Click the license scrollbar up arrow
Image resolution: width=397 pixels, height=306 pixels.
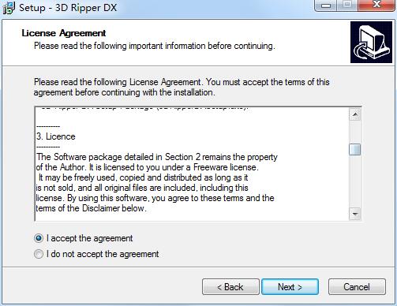355,114
